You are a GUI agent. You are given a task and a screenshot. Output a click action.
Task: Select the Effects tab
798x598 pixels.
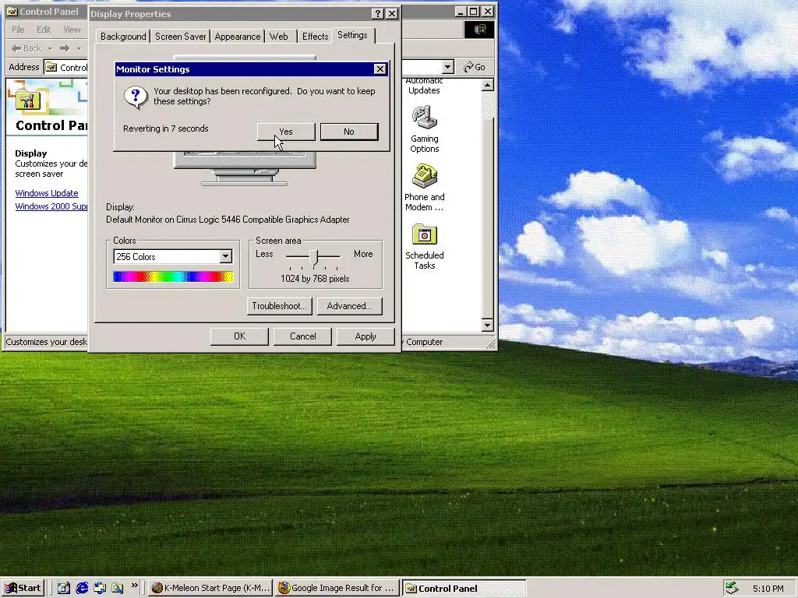315,37
